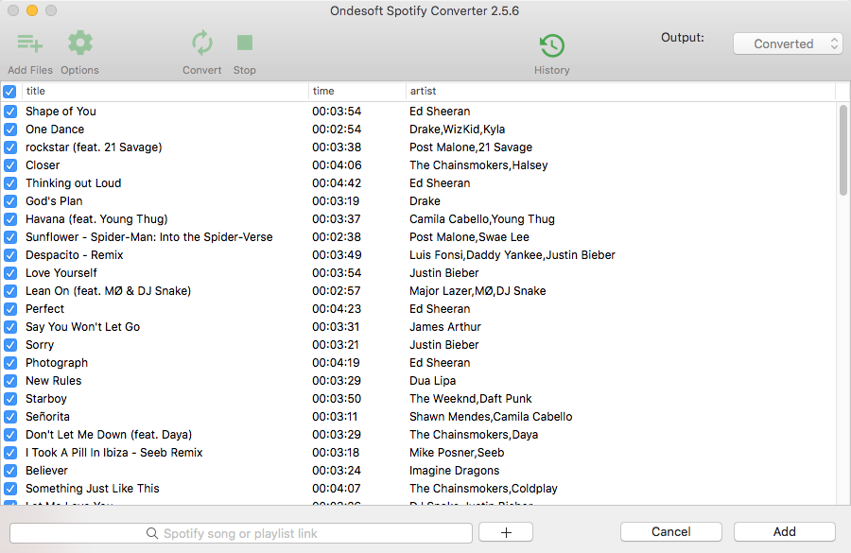The width and height of the screenshot is (851, 553).
Task: Click the Cancel button
Action: [x=670, y=532]
